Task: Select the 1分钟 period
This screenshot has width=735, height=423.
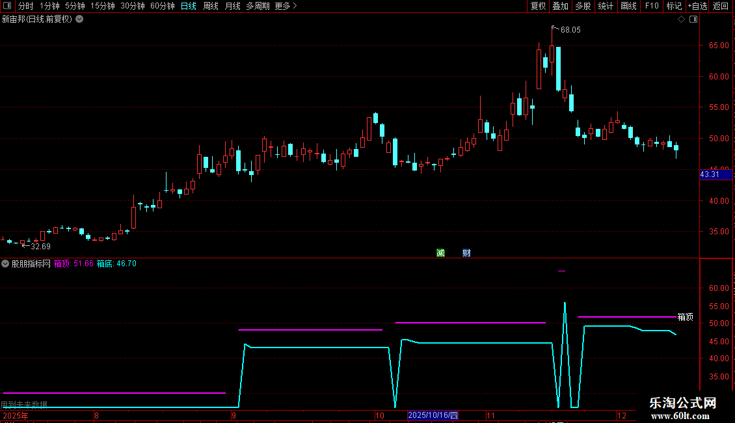Action: click(x=49, y=6)
